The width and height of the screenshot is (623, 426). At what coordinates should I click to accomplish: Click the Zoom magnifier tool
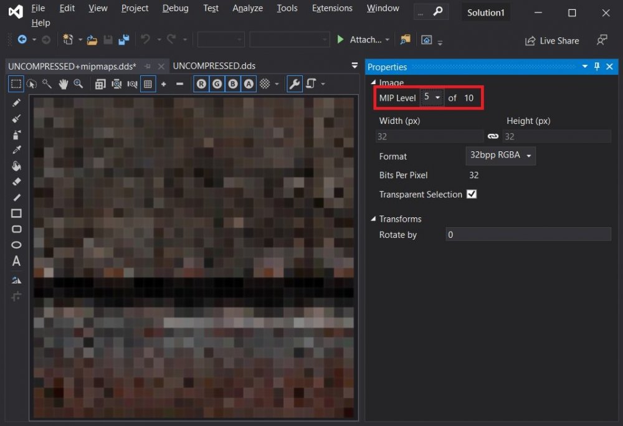78,84
